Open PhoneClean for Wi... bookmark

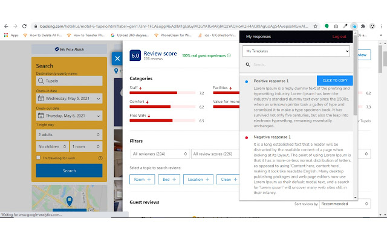(173, 35)
